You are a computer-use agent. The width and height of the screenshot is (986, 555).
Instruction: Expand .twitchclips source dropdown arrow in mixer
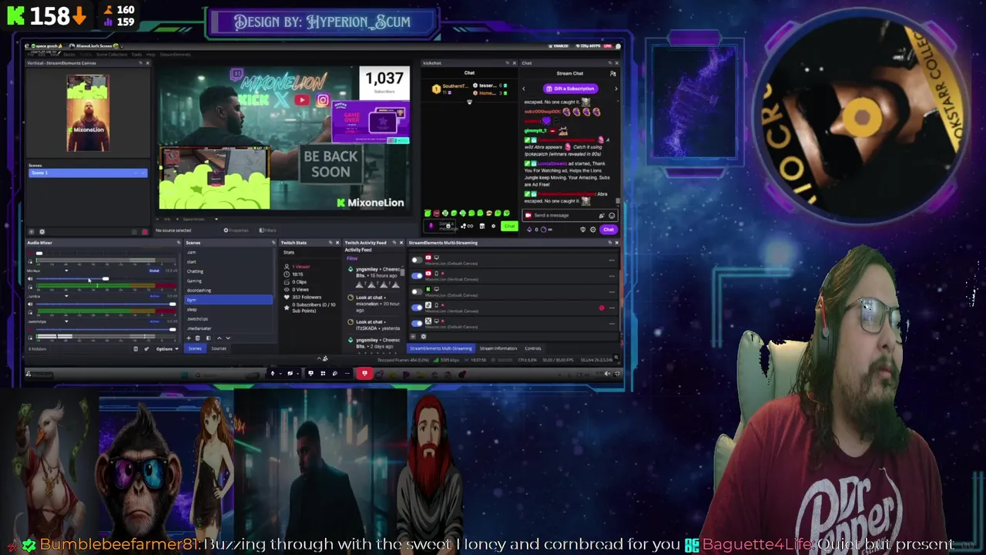66,321
